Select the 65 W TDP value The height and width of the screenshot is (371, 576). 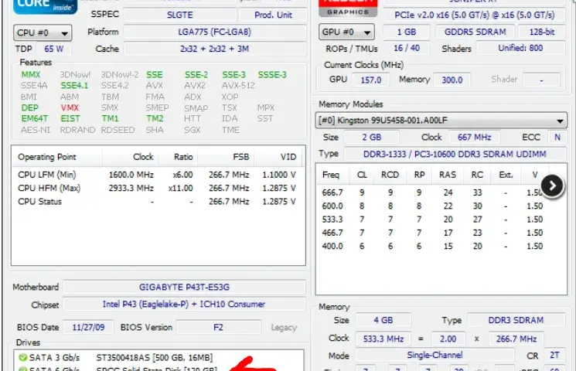tap(54, 49)
